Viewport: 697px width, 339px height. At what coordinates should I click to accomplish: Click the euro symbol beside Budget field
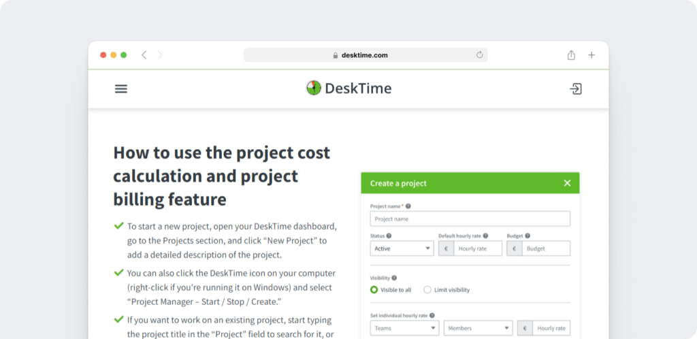point(515,248)
